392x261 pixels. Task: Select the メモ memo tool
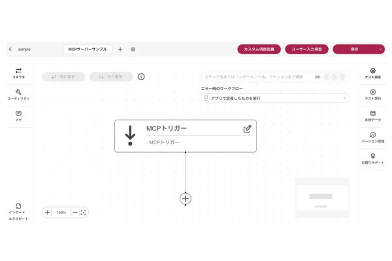(x=18, y=115)
